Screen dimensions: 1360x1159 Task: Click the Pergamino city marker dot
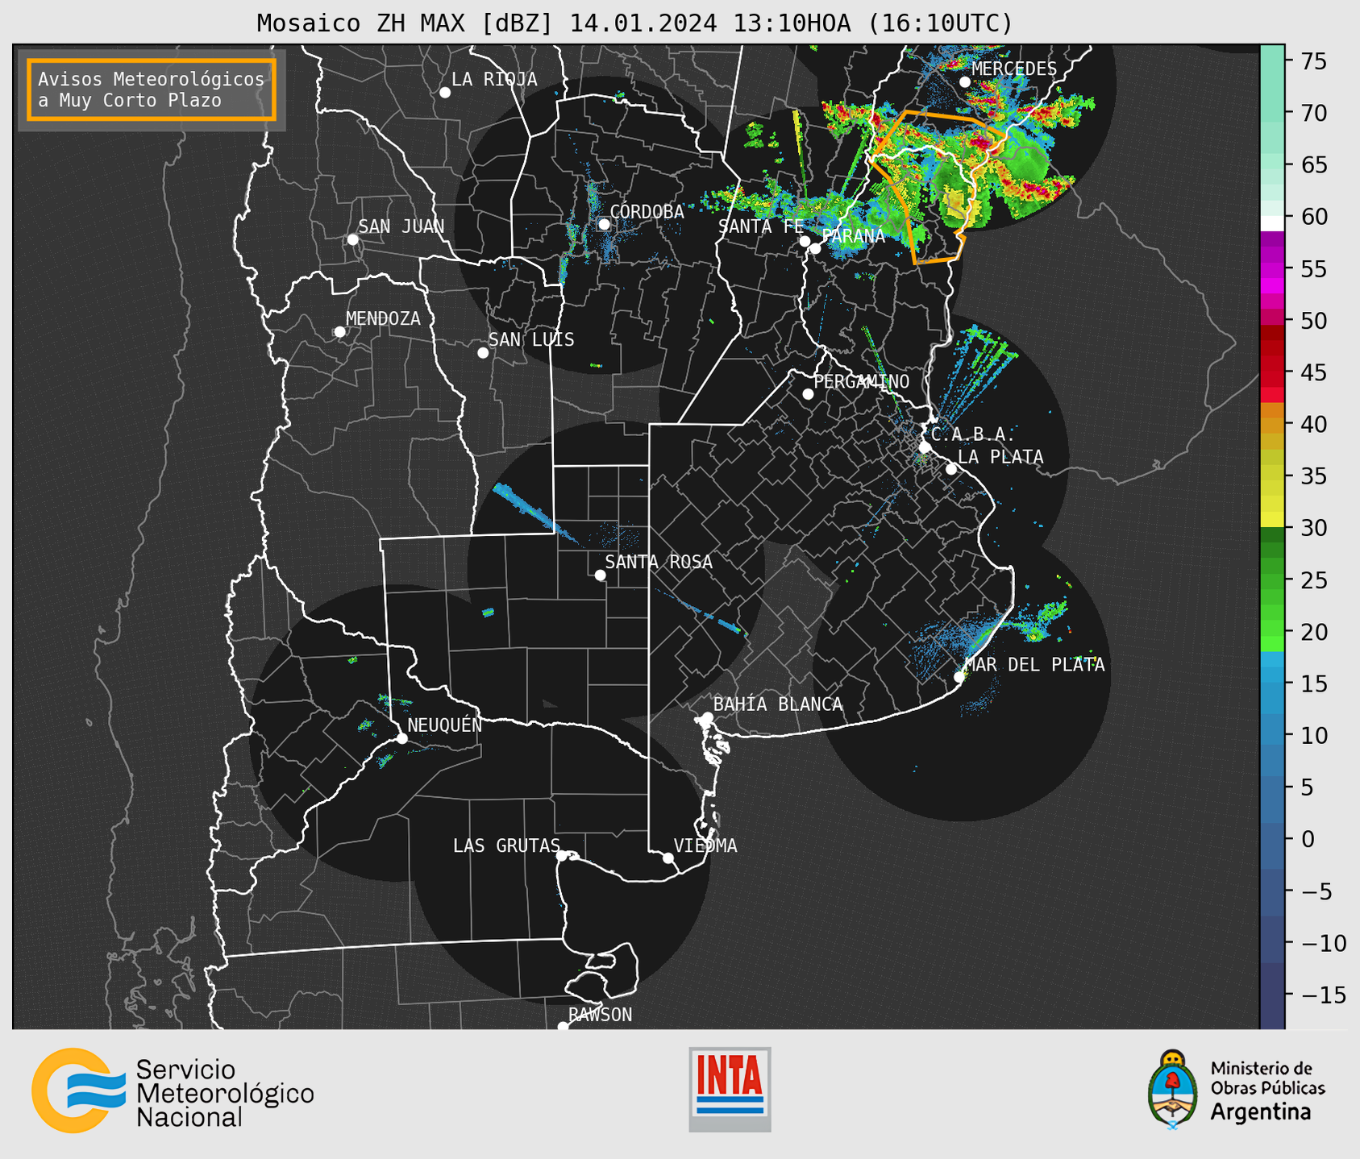808,394
